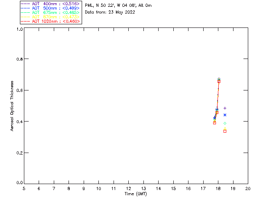Screen dimensions: 255x204
Task: Click the isolated red square near 0.34
Action: coord(225,131)
